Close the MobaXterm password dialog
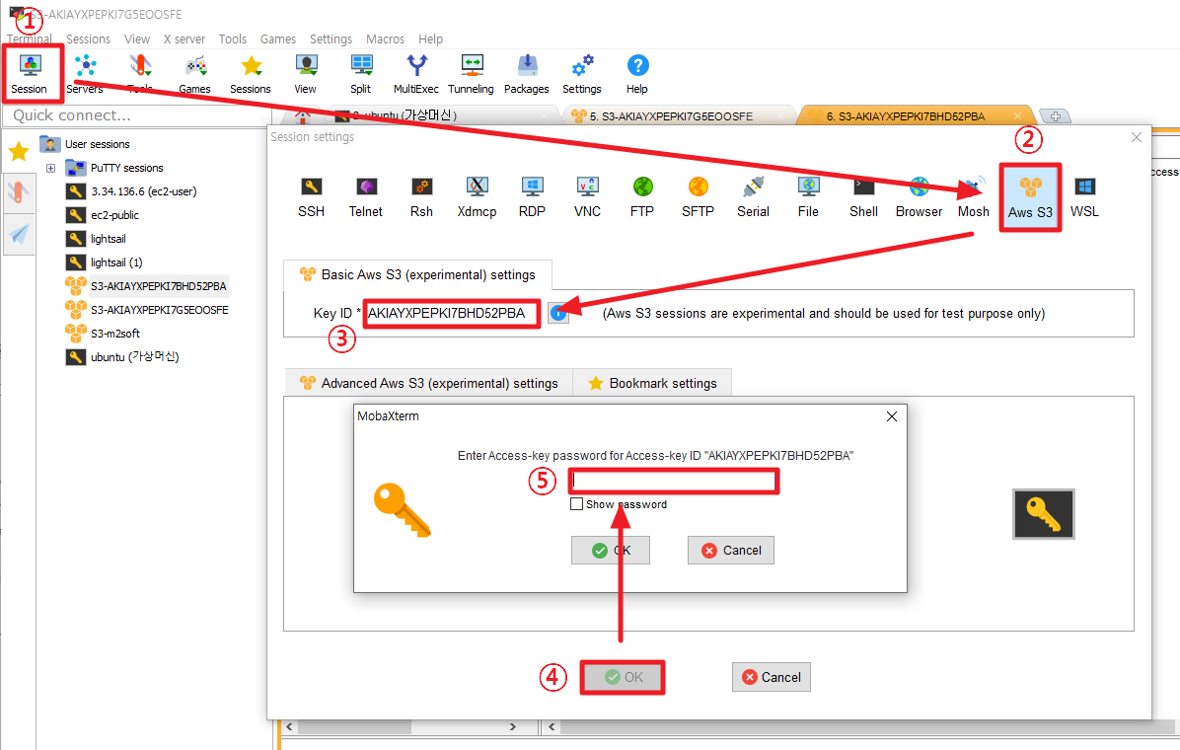Image resolution: width=1180 pixels, height=750 pixels. tap(892, 416)
